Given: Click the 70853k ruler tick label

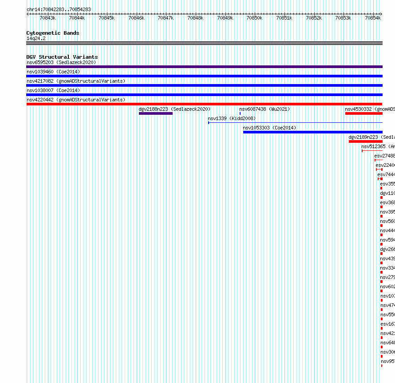Looking at the screenshot, I should pos(343,18).
